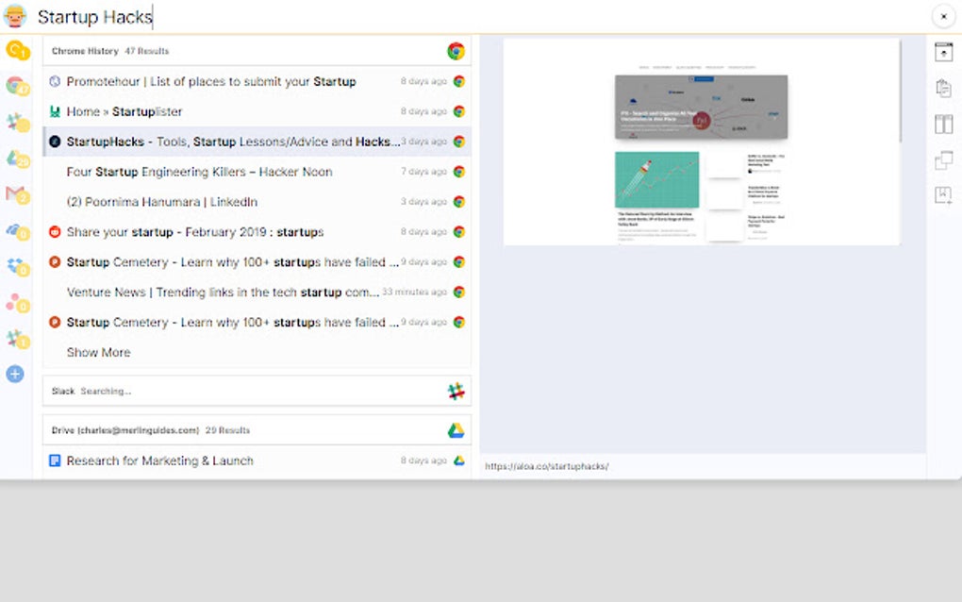Open the second Startup Cemetery result
The image size is (962, 602).
pos(257,322)
